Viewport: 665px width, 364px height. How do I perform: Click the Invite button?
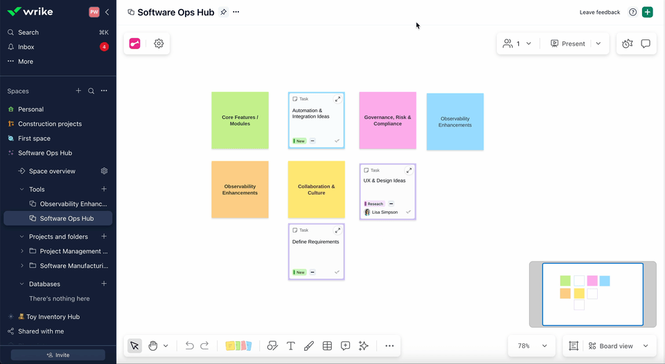58,355
